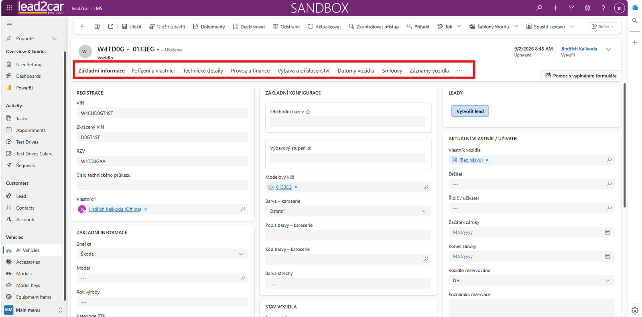This screenshot has height=317, width=642.
Task: Click Aktualizovat refresh command
Action: [324, 26]
